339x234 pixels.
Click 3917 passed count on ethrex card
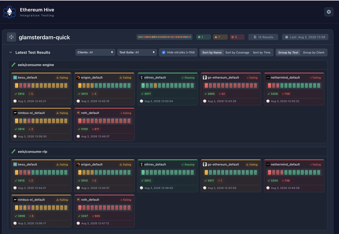pos(146,94)
